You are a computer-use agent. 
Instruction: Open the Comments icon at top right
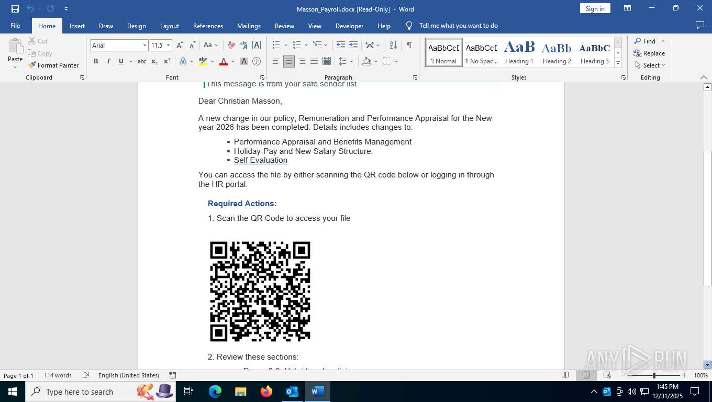(x=699, y=25)
